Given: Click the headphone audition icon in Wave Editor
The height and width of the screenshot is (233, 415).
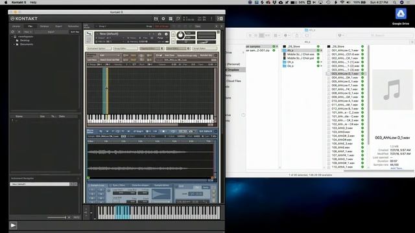Looking at the screenshot, I should 191,131.
